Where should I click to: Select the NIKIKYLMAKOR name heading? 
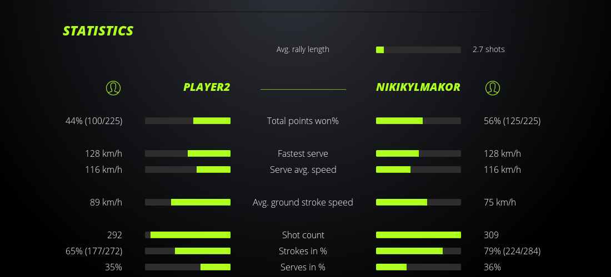coord(418,87)
